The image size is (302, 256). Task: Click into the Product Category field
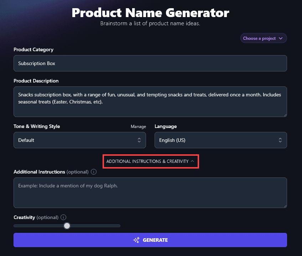point(150,63)
